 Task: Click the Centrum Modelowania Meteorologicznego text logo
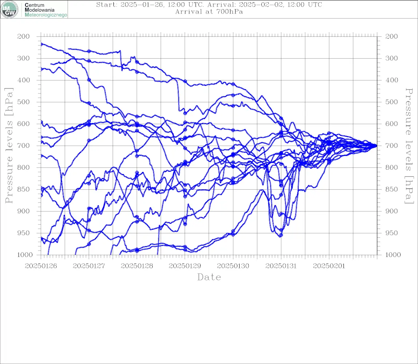tap(45, 10)
